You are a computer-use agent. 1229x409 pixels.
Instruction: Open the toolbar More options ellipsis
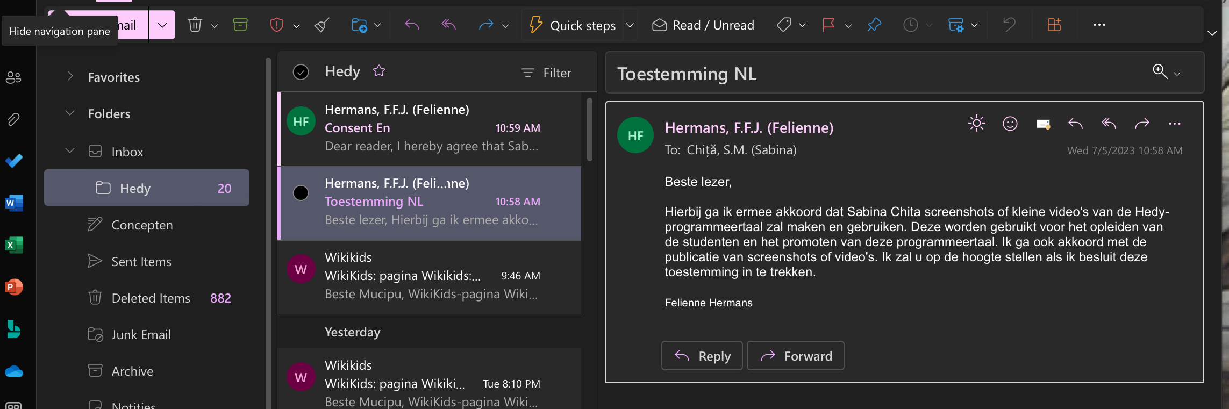(1099, 25)
